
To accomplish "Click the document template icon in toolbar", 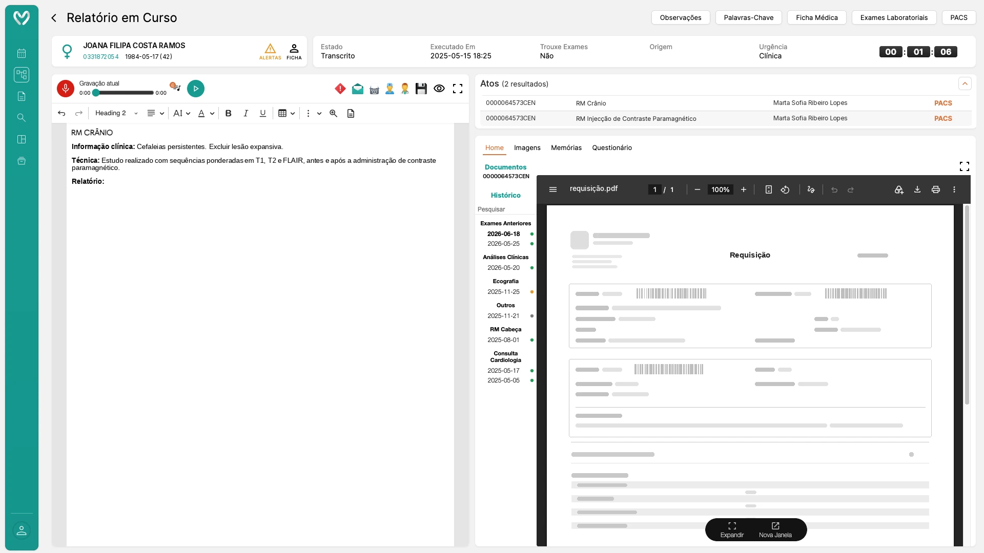I will point(351,113).
